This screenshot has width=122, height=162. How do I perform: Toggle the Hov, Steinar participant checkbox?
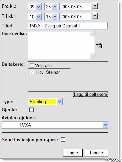[32, 72]
